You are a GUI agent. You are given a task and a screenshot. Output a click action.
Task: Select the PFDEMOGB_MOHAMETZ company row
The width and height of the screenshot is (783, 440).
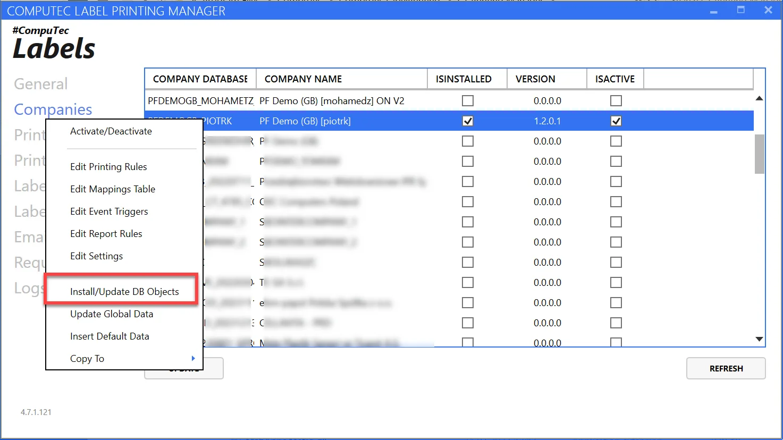pyautogui.click(x=200, y=101)
